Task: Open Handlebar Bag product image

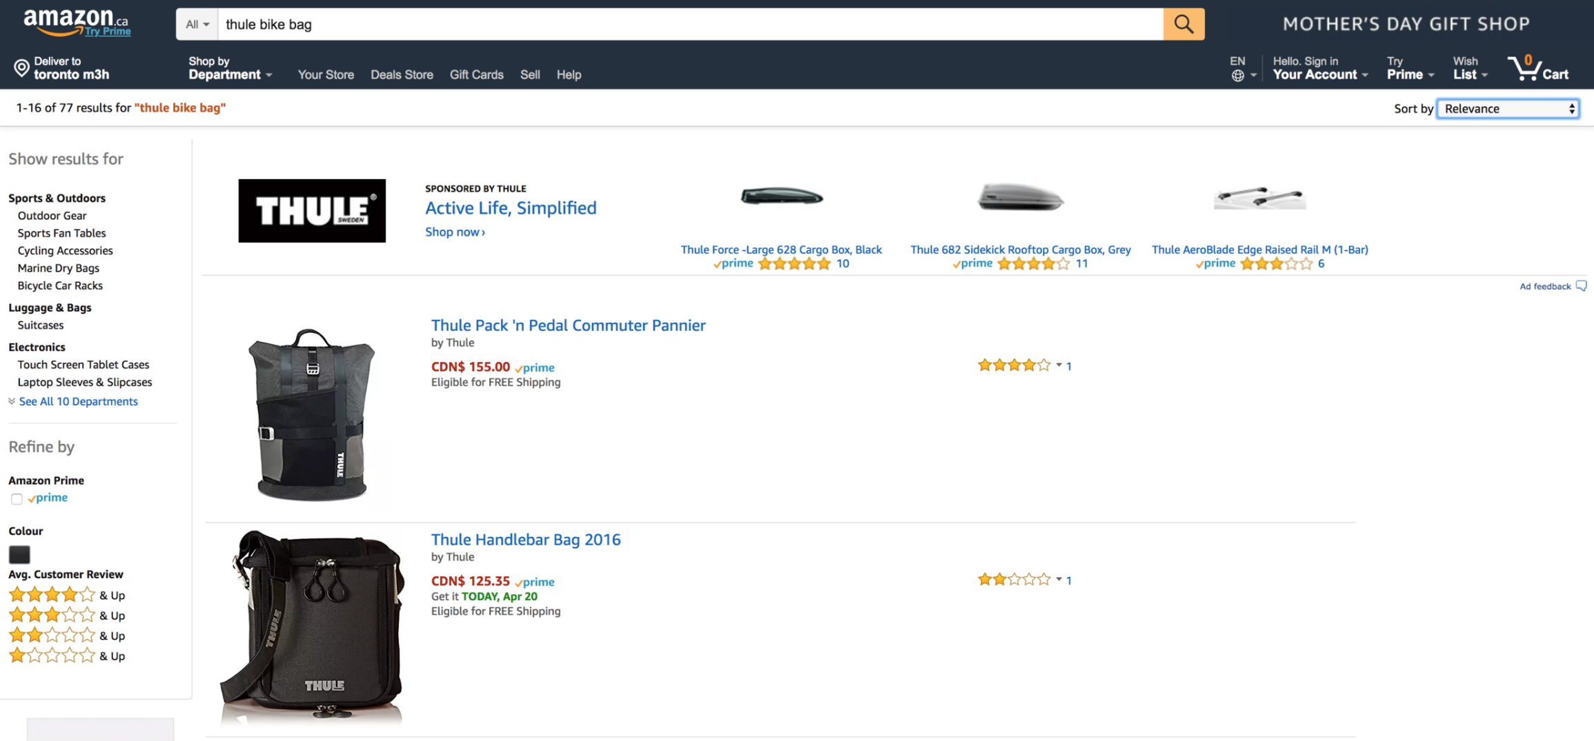Action: [x=313, y=627]
